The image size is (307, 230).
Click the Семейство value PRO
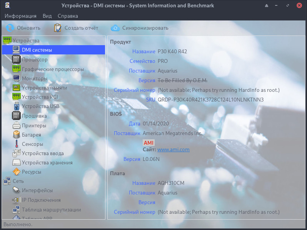162,61
